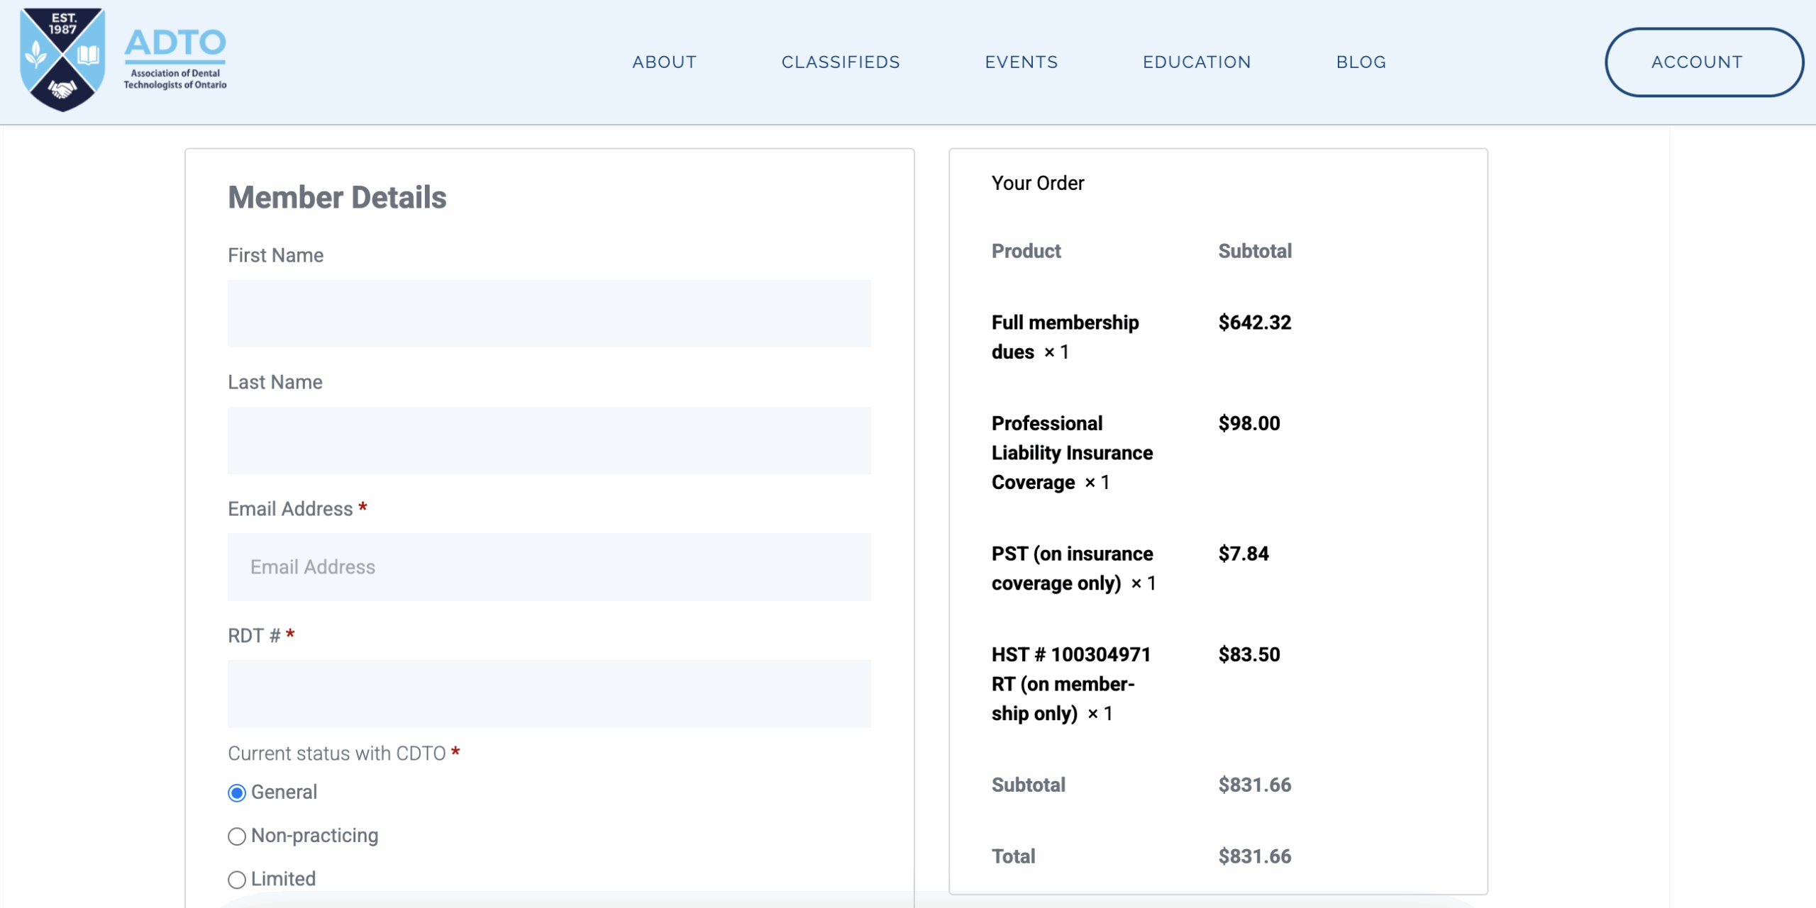Visit the Blog page
The image size is (1816, 908).
(x=1361, y=62)
